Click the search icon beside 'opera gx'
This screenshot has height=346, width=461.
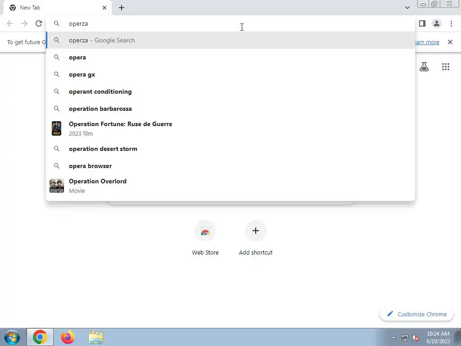56,74
